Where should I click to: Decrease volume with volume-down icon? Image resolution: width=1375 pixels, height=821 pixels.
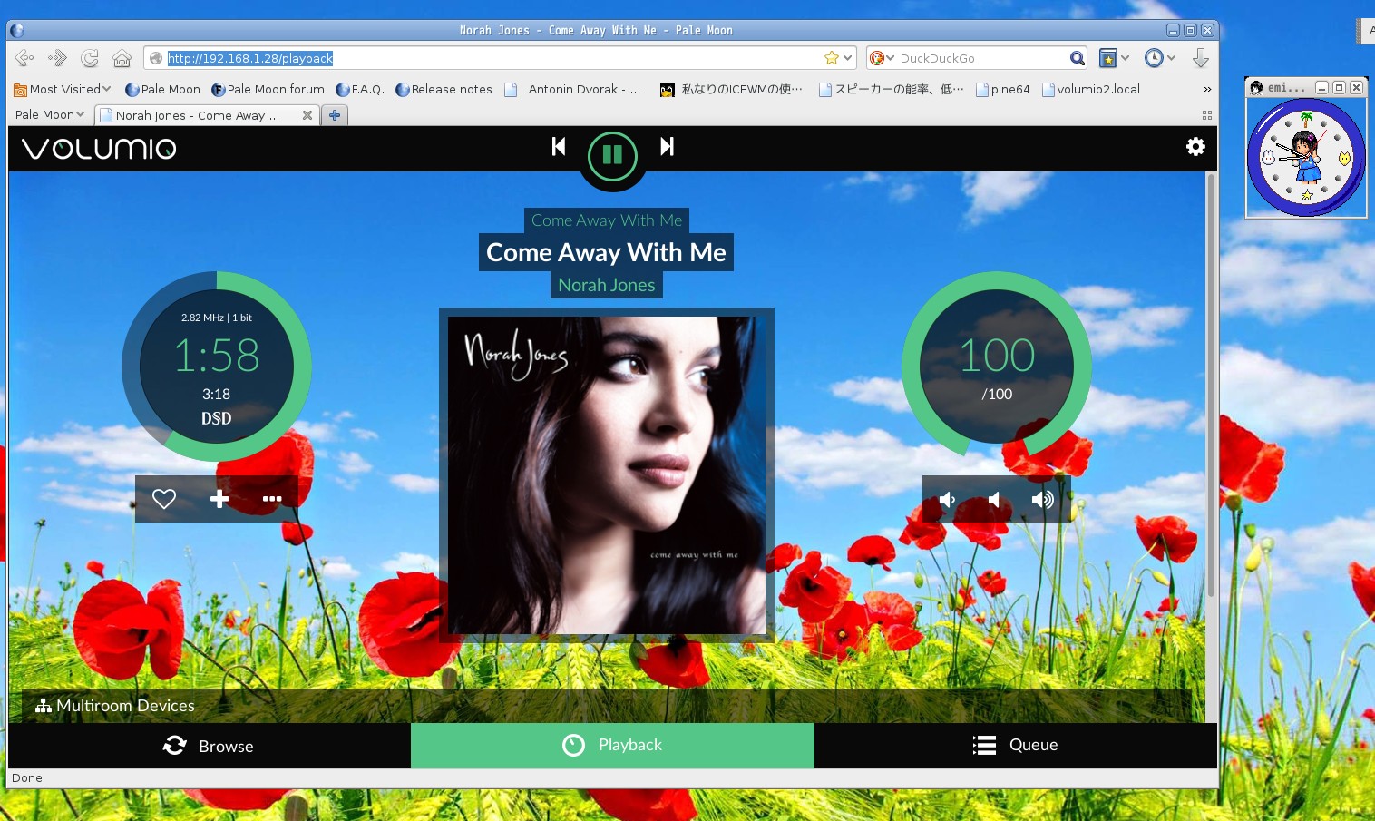pyautogui.click(x=947, y=500)
